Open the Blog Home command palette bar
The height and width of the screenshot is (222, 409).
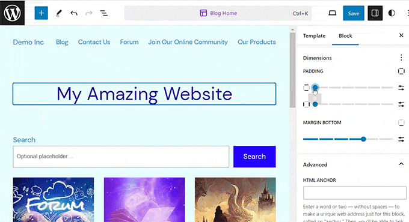coord(218,13)
